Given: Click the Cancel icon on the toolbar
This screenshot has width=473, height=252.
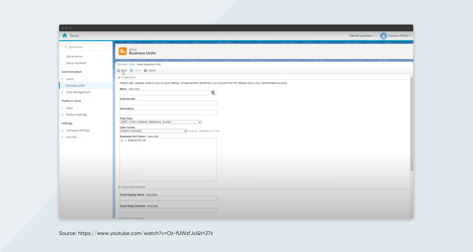Looking at the screenshot, I should (145, 70).
